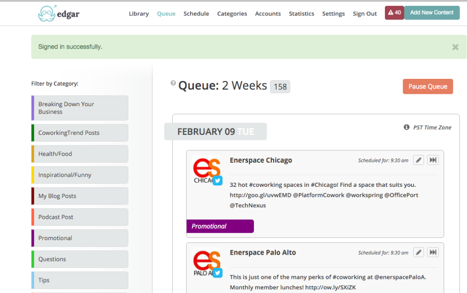467x293 pixels.
Task: Dismiss the Signed in successfully banner
Action: point(455,47)
